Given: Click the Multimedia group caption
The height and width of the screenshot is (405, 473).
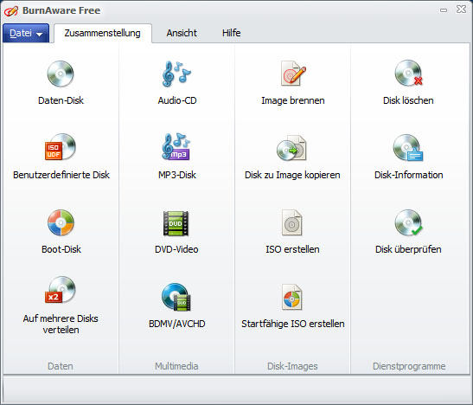Looking at the screenshot, I should 176,366.
